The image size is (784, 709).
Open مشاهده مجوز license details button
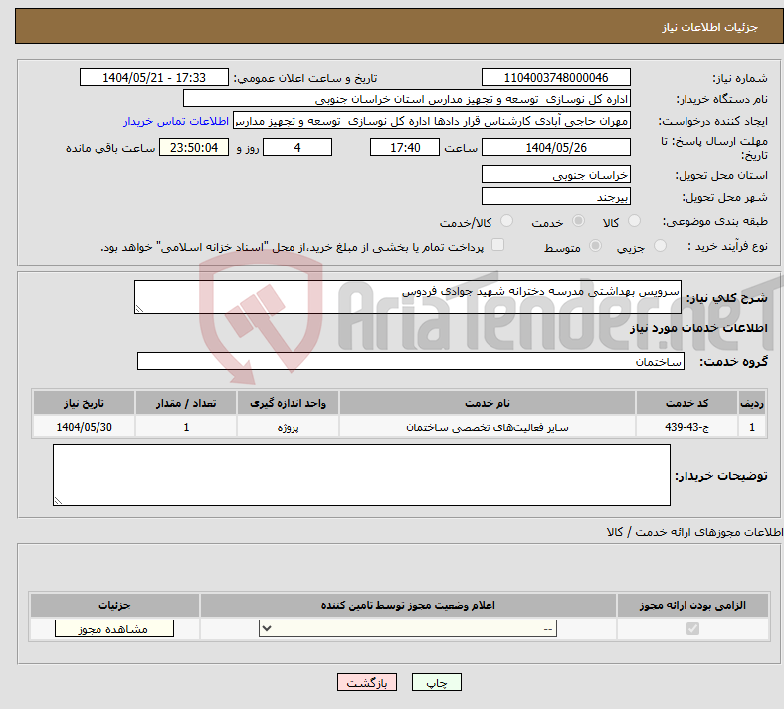pos(113,629)
